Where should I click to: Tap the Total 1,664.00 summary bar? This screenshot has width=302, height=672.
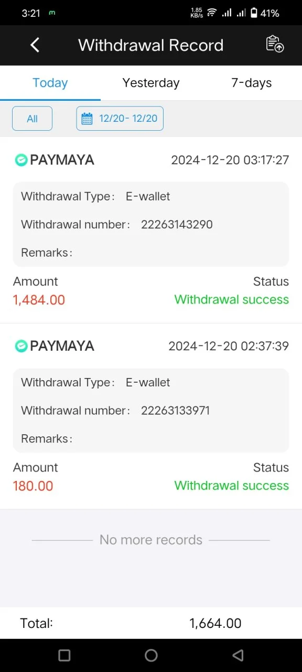coord(151,623)
